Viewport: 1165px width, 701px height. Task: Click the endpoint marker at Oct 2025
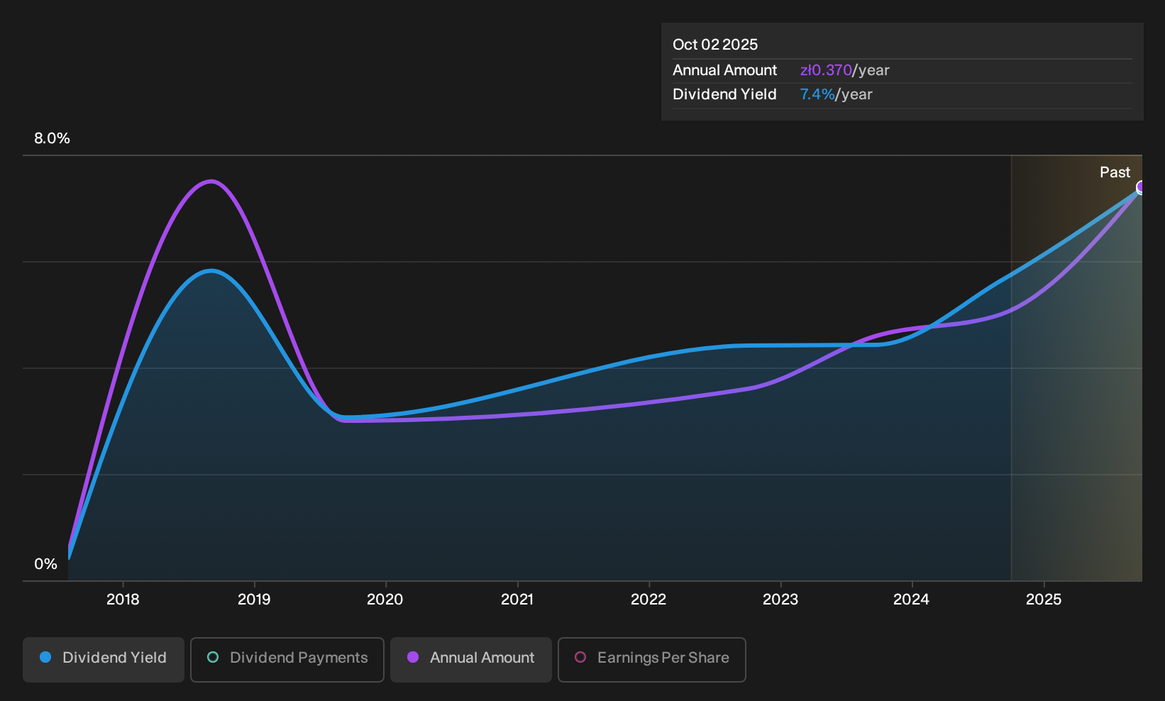[x=1141, y=187]
